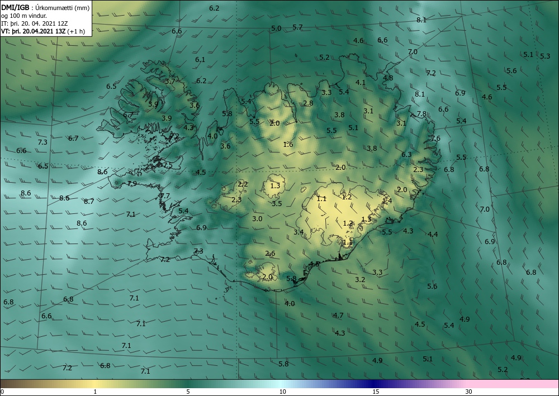This screenshot has width=559, height=396.
Task: Click the 3.2 value on the map
Action: pyautogui.click(x=360, y=280)
